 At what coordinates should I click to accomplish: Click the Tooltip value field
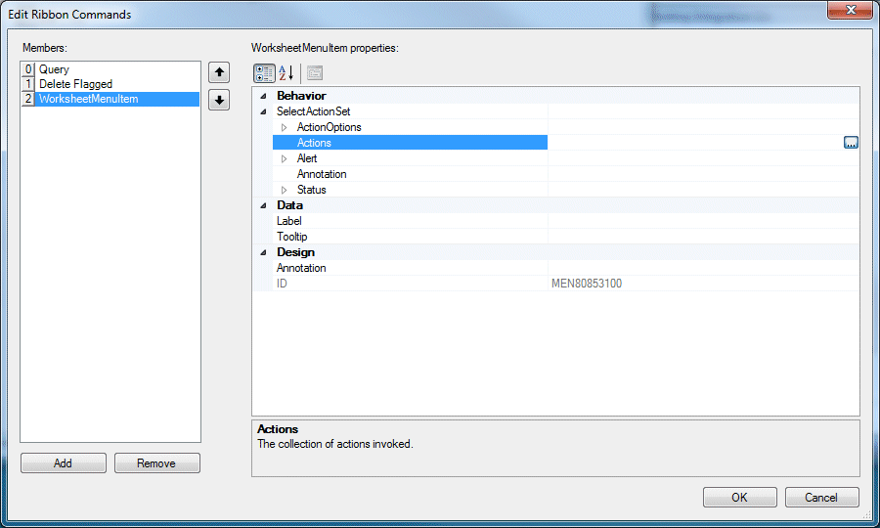704,237
